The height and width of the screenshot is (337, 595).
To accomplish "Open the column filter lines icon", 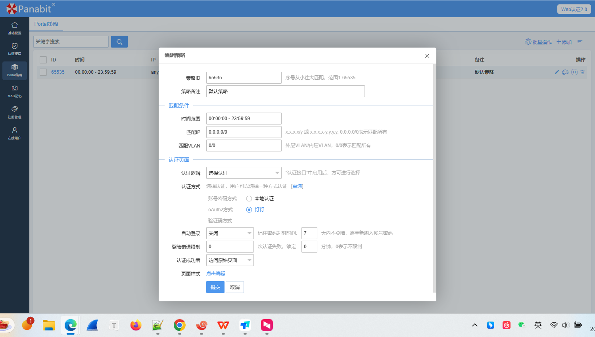I will [580, 42].
